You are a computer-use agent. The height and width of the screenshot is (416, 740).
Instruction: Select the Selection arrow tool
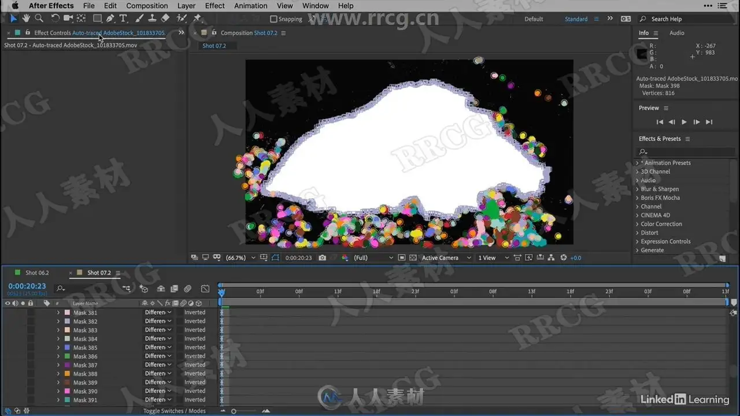click(14, 18)
